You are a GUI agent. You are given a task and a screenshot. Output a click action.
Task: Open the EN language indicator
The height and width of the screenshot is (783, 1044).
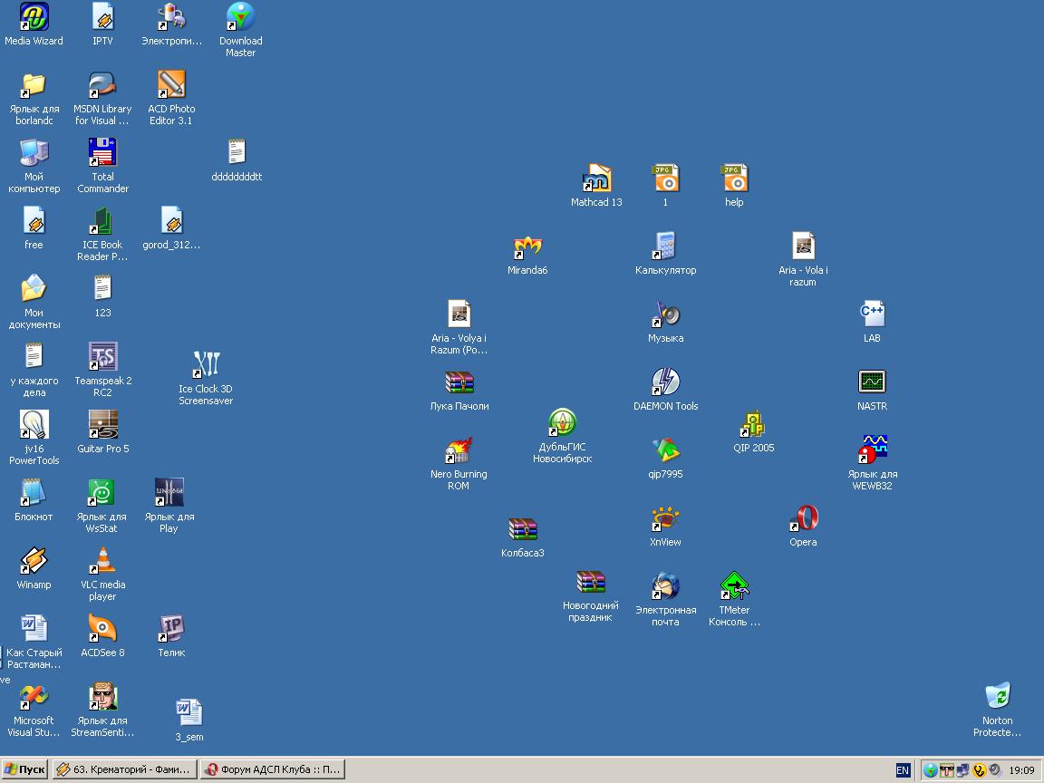click(x=903, y=769)
